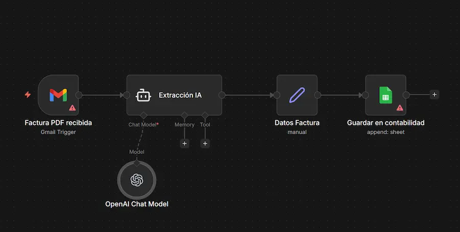The height and width of the screenshot is (232, 460).
Task: Click the warning triangle on Gmail Trigger
Action: point(72,108)
